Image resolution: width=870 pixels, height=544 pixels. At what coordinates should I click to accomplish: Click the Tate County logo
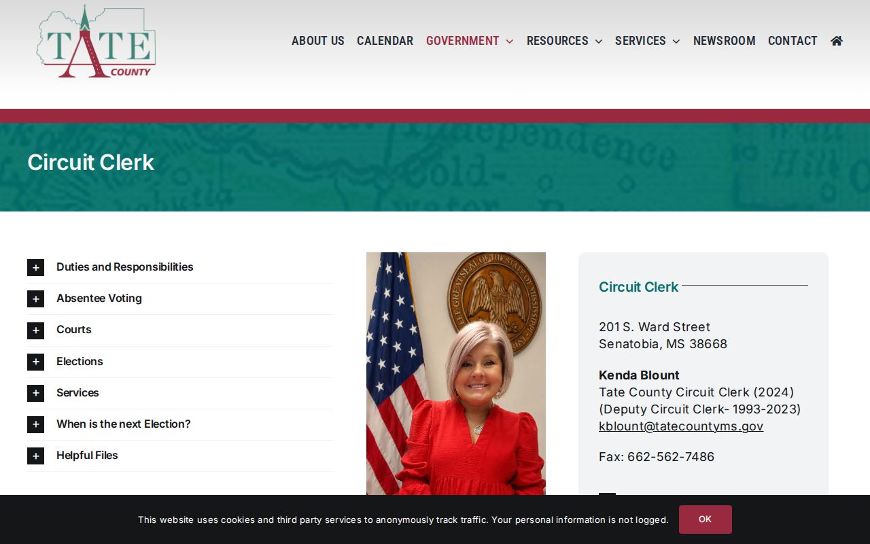(x=96, y=42)
